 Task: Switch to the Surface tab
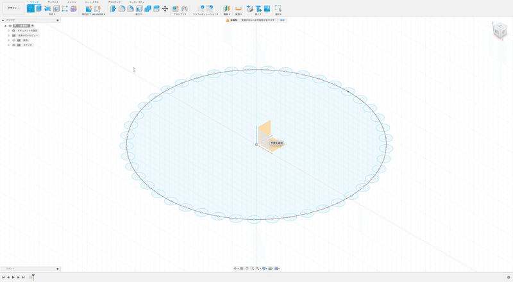53,2
